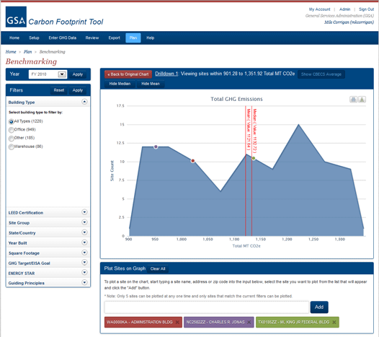Select All Types (1220) radio button
Viewport: 379px width, 337px height.
(x=11, y=121)
